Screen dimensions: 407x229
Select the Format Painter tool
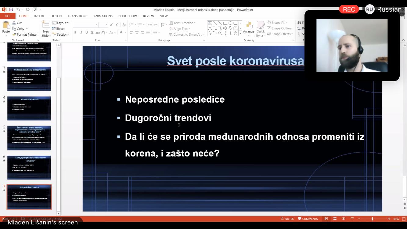click(25, 35)
